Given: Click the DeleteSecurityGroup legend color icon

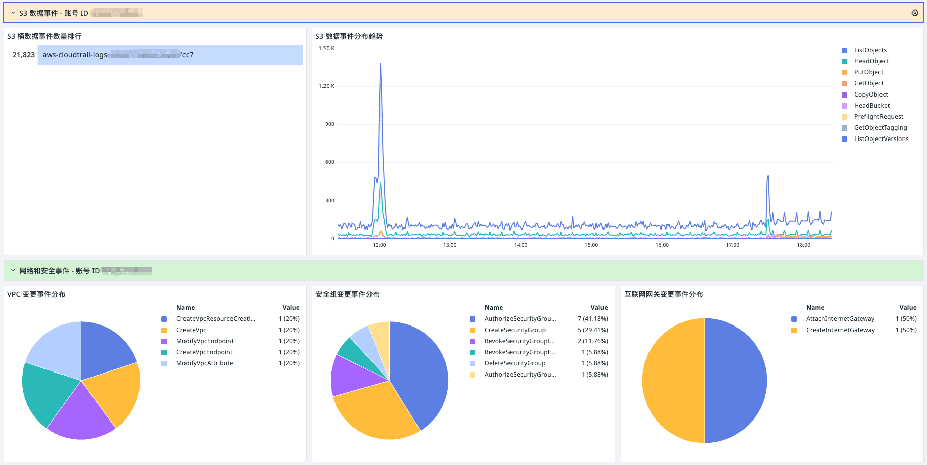Looking at the screenshot, I should (472, 363).
